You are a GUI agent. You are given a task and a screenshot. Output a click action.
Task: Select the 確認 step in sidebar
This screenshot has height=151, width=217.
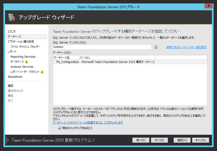11,86
